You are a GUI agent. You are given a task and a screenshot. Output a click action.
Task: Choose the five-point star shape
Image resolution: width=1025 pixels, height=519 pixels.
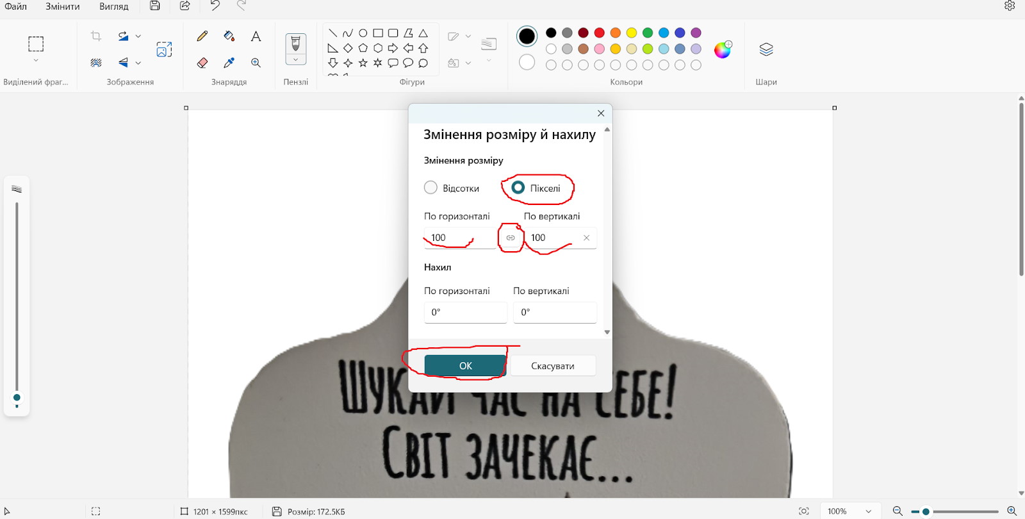[363, 63]
